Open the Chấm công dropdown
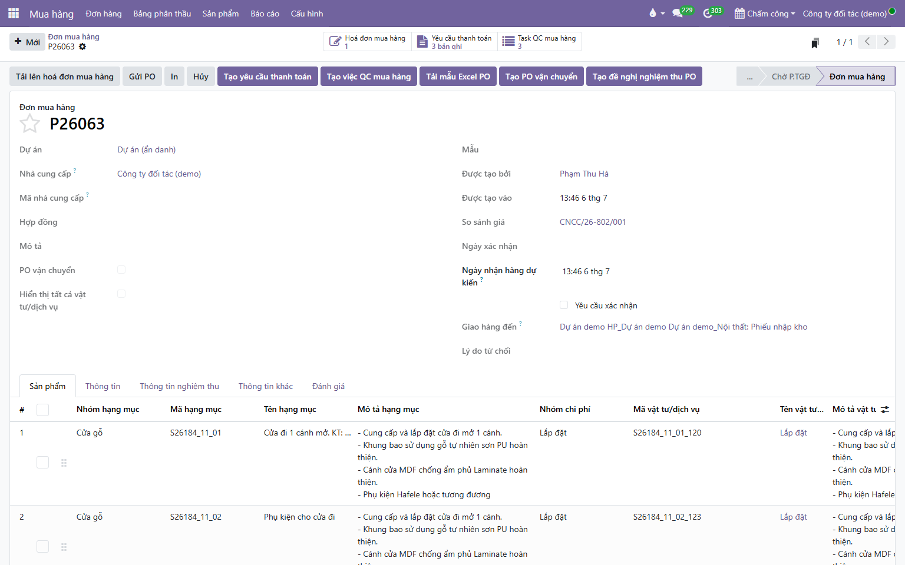905x565 pixels. [x=765, y=13]
